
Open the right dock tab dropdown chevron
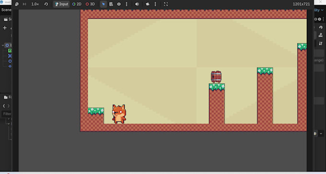322,10
